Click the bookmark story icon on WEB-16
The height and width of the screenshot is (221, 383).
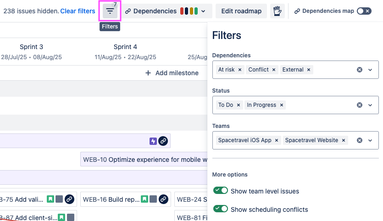pyautogui.click(x=144, y=199)
